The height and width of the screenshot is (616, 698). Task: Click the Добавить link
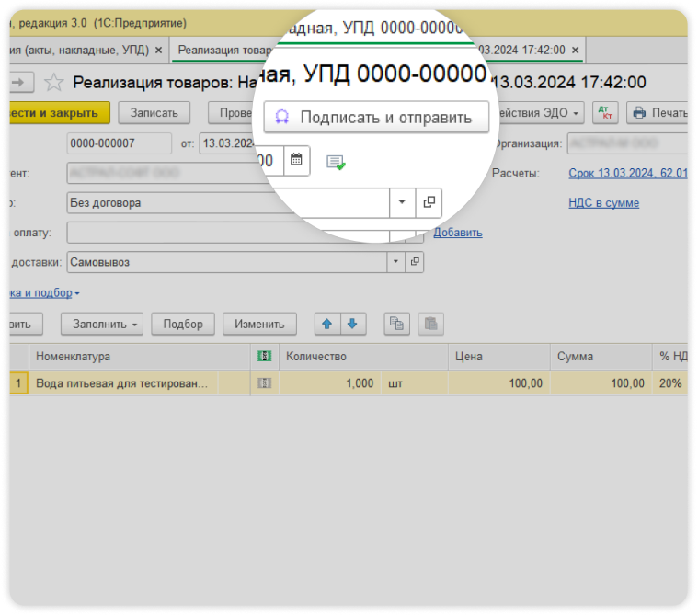click(x=458, y=233)
